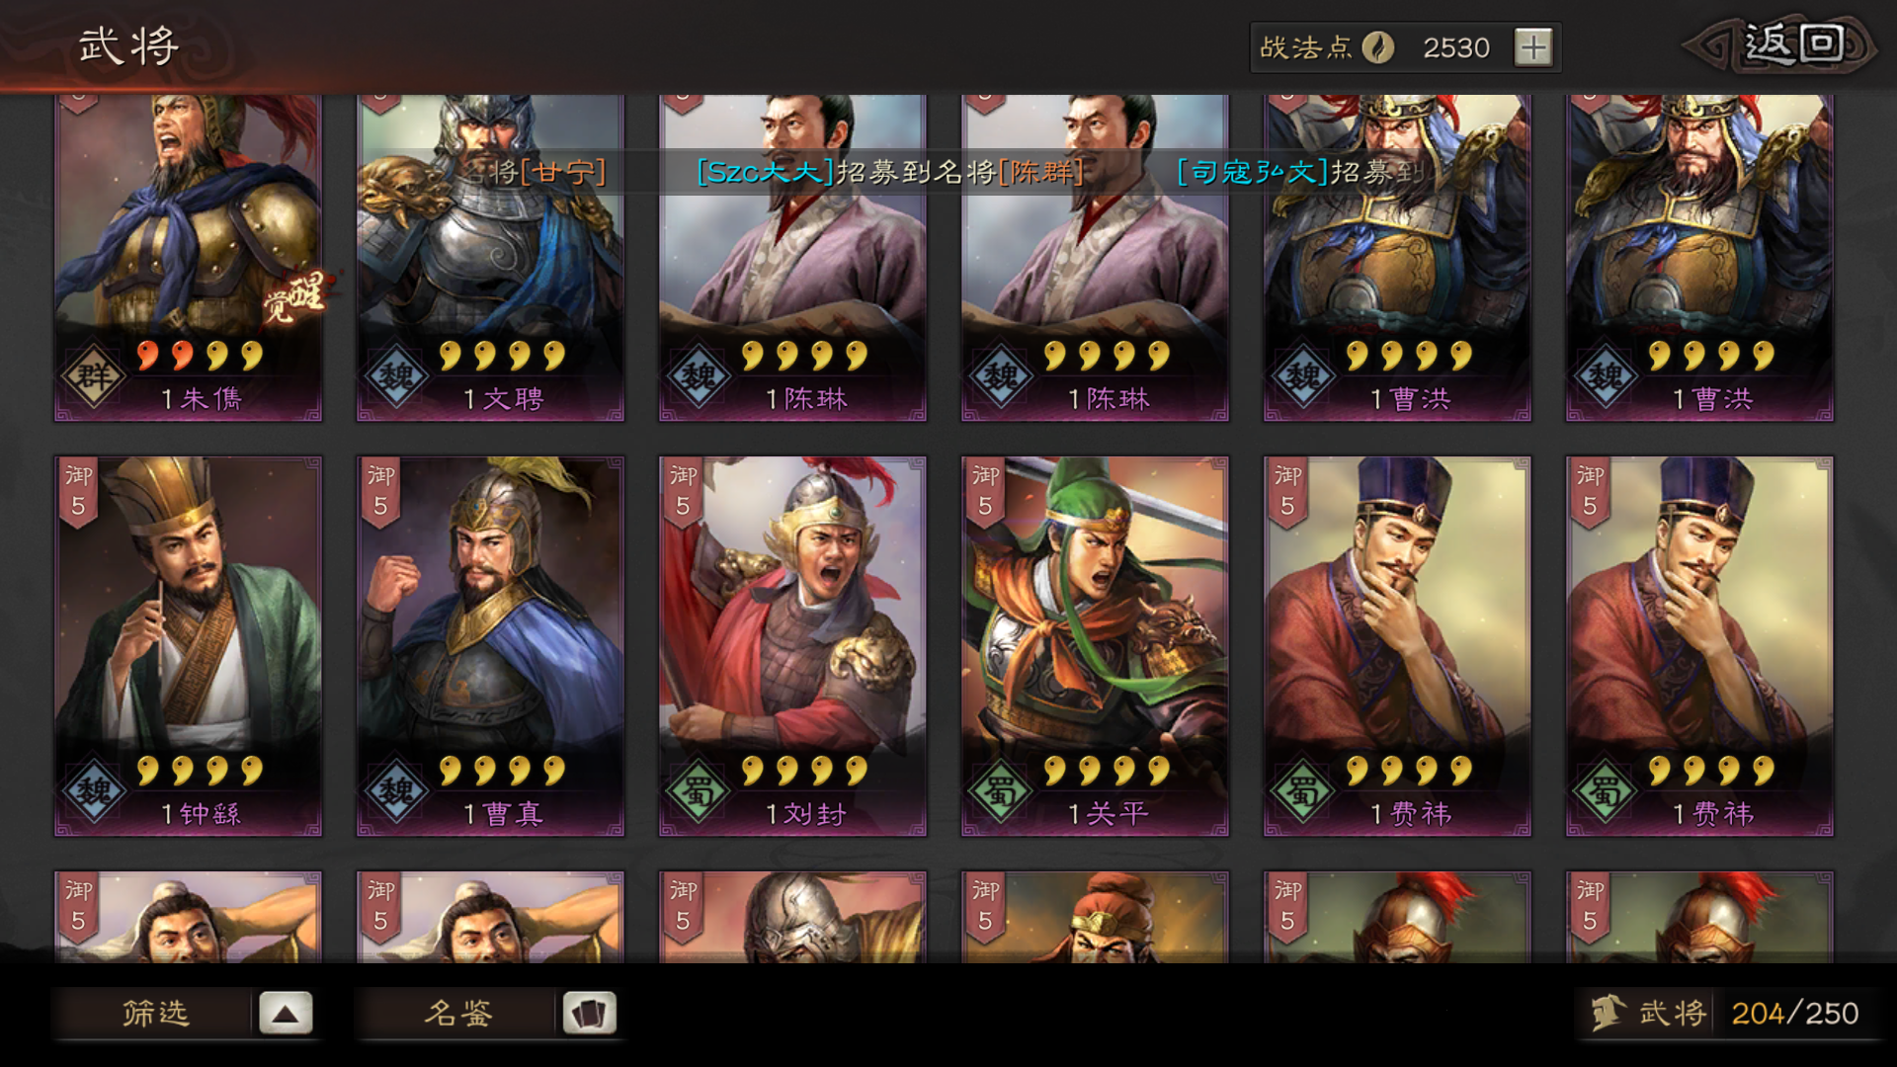Click the 群 faction emblem on 朱儁

tap(94, 375)
